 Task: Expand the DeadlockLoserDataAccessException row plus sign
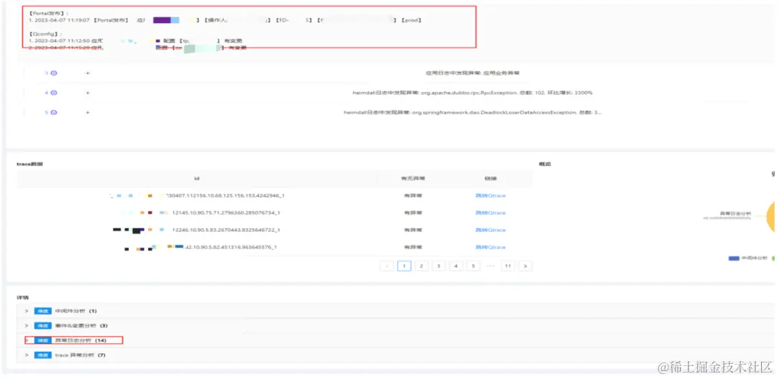(x=88, y=112)
